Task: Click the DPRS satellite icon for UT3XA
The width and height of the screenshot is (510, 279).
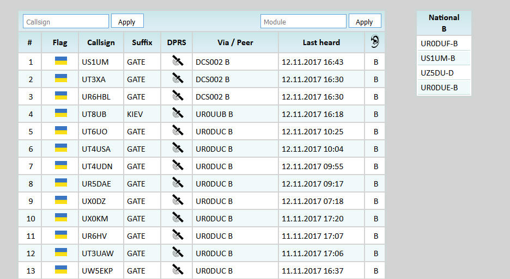Action: click(177, 79)
